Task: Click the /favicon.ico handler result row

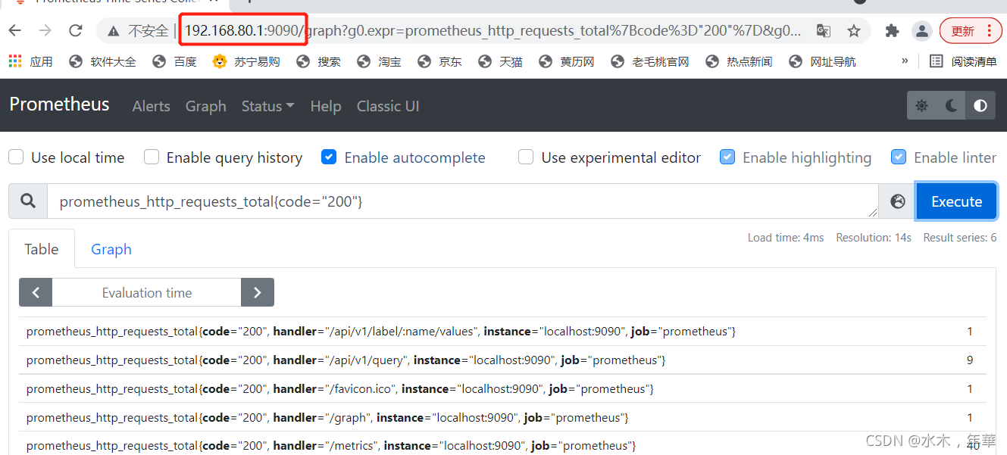Action: coord(503,389)
